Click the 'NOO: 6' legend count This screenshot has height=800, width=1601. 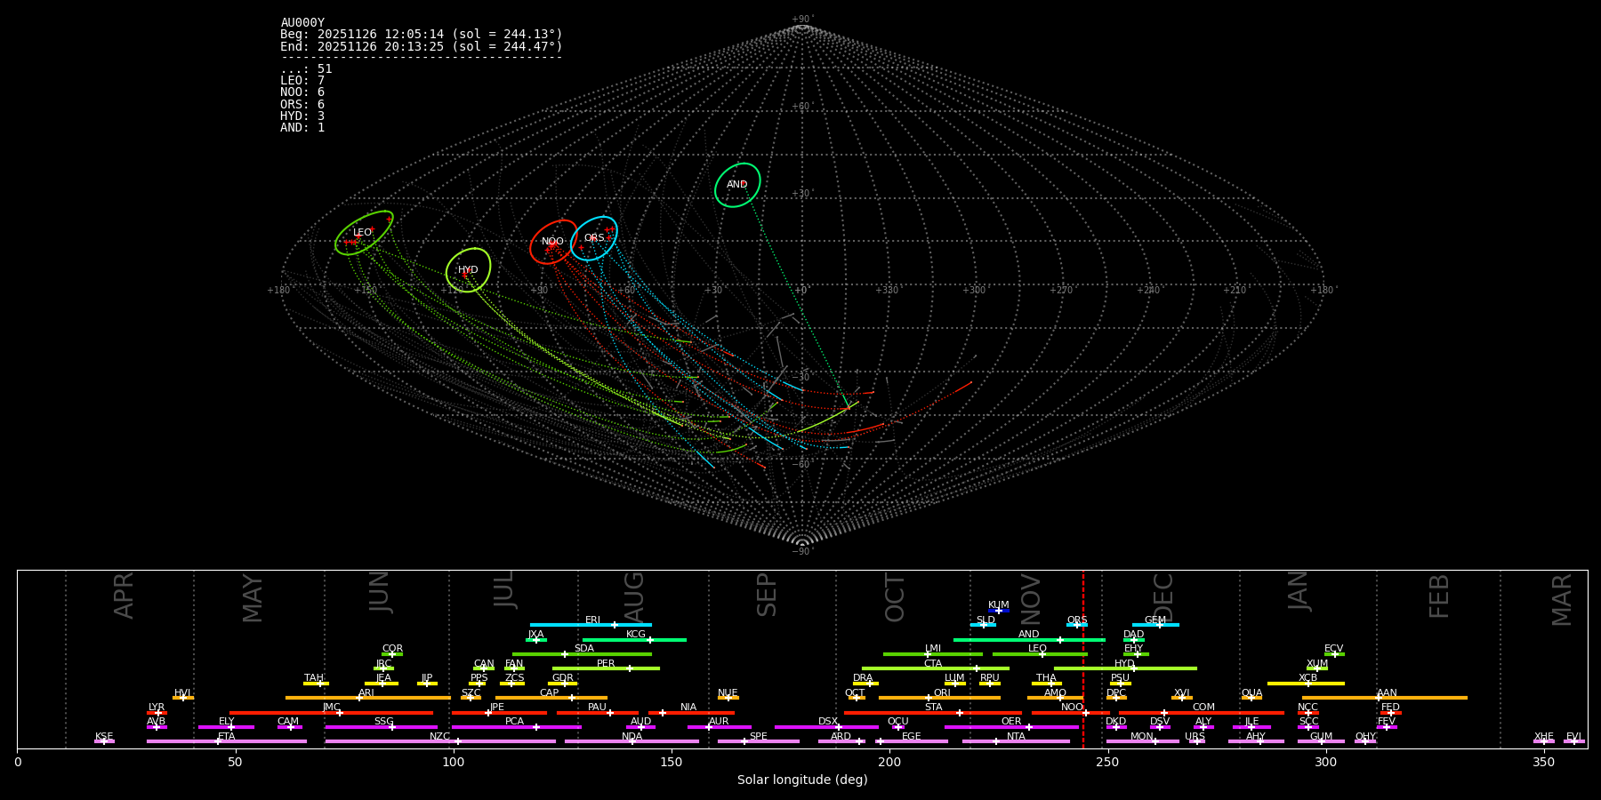[x=302, y=92]
